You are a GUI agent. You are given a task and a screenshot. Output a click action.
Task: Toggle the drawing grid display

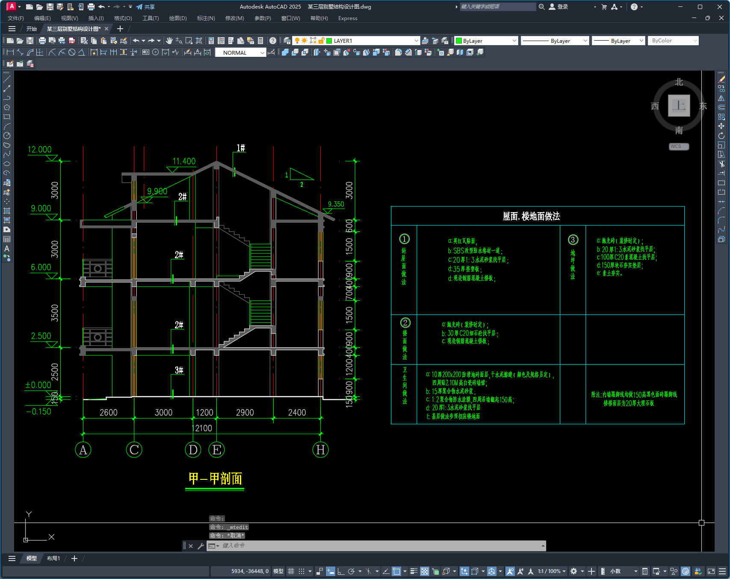click(x=291, y=571)
